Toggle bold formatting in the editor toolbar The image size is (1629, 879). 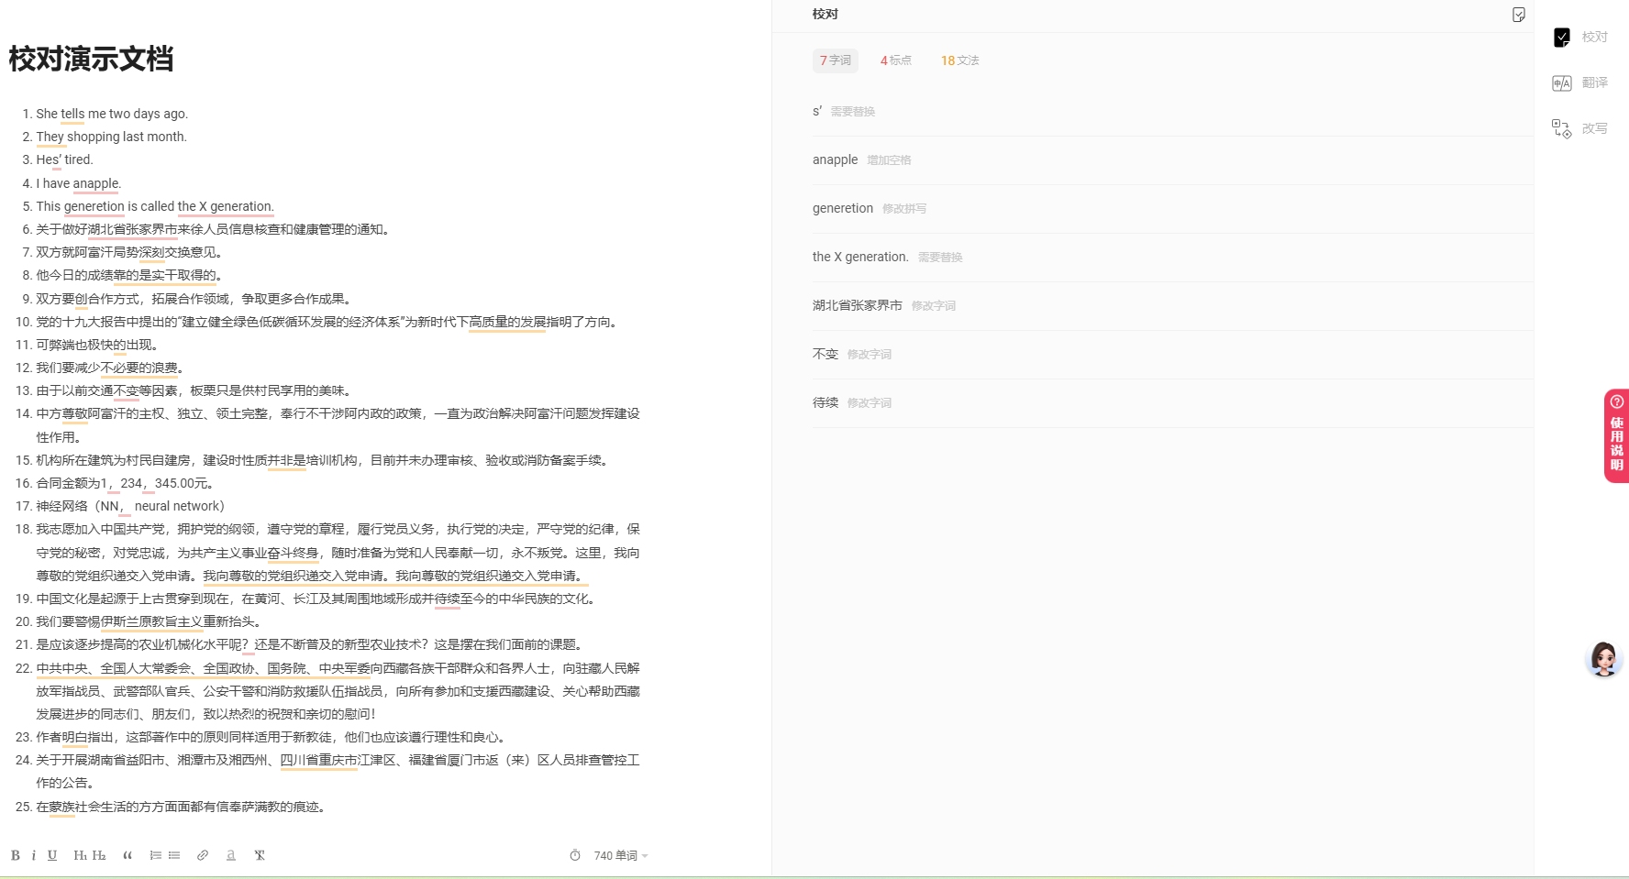tap(15, 855)
